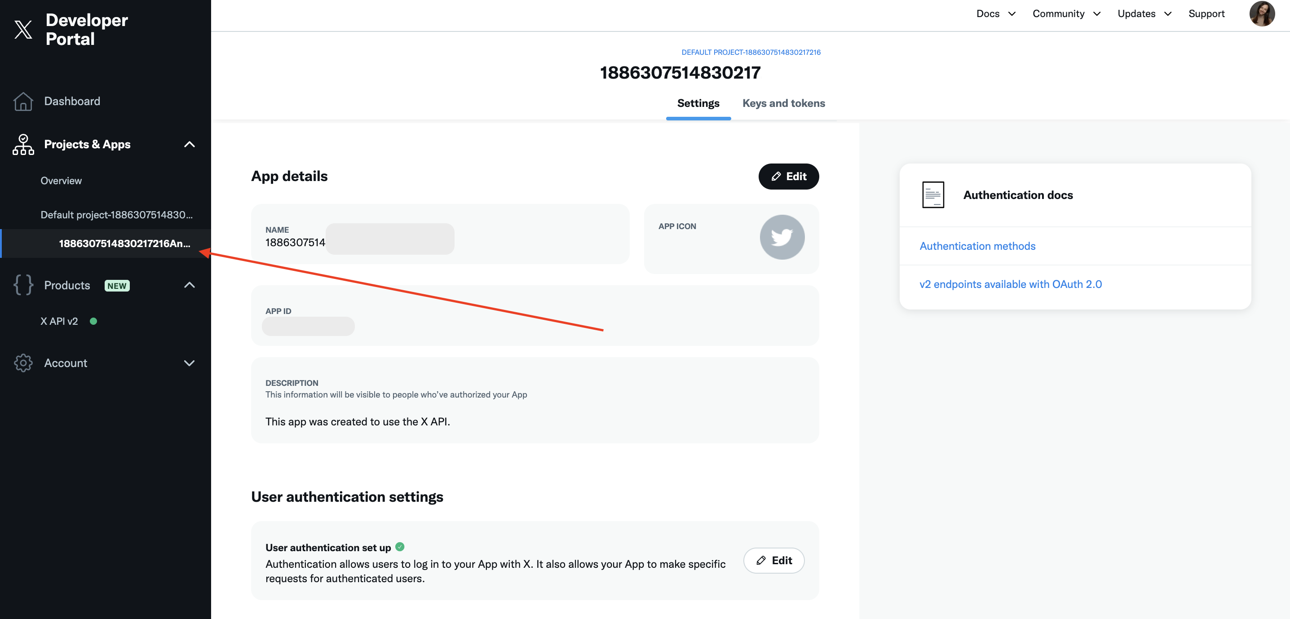The image size is (1290, 619).
Task: Click the Dashboard home icon
Action: pyautogui.click(x=23, y=101)
